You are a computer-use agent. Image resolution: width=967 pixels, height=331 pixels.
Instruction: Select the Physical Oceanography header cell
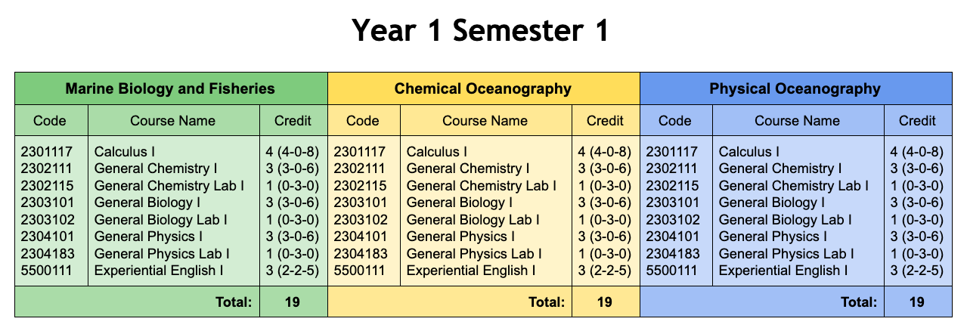pyautogui.click(x=795, y=89)
